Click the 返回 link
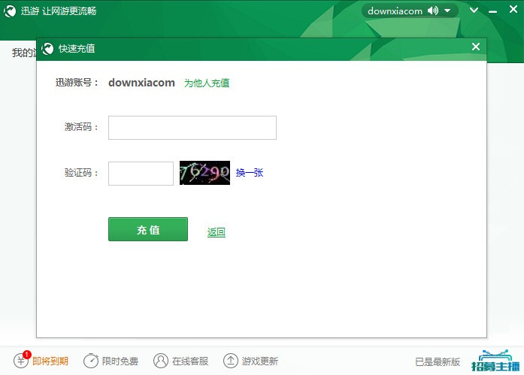 point(217,232)
